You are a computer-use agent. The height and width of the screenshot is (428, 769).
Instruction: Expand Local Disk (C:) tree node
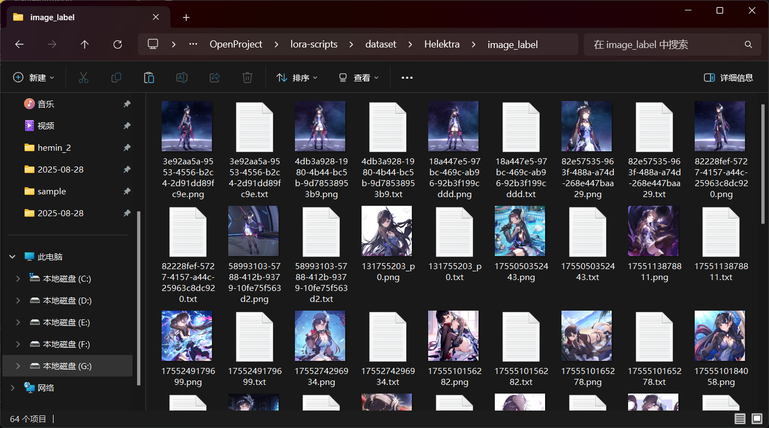coord(18,278)
